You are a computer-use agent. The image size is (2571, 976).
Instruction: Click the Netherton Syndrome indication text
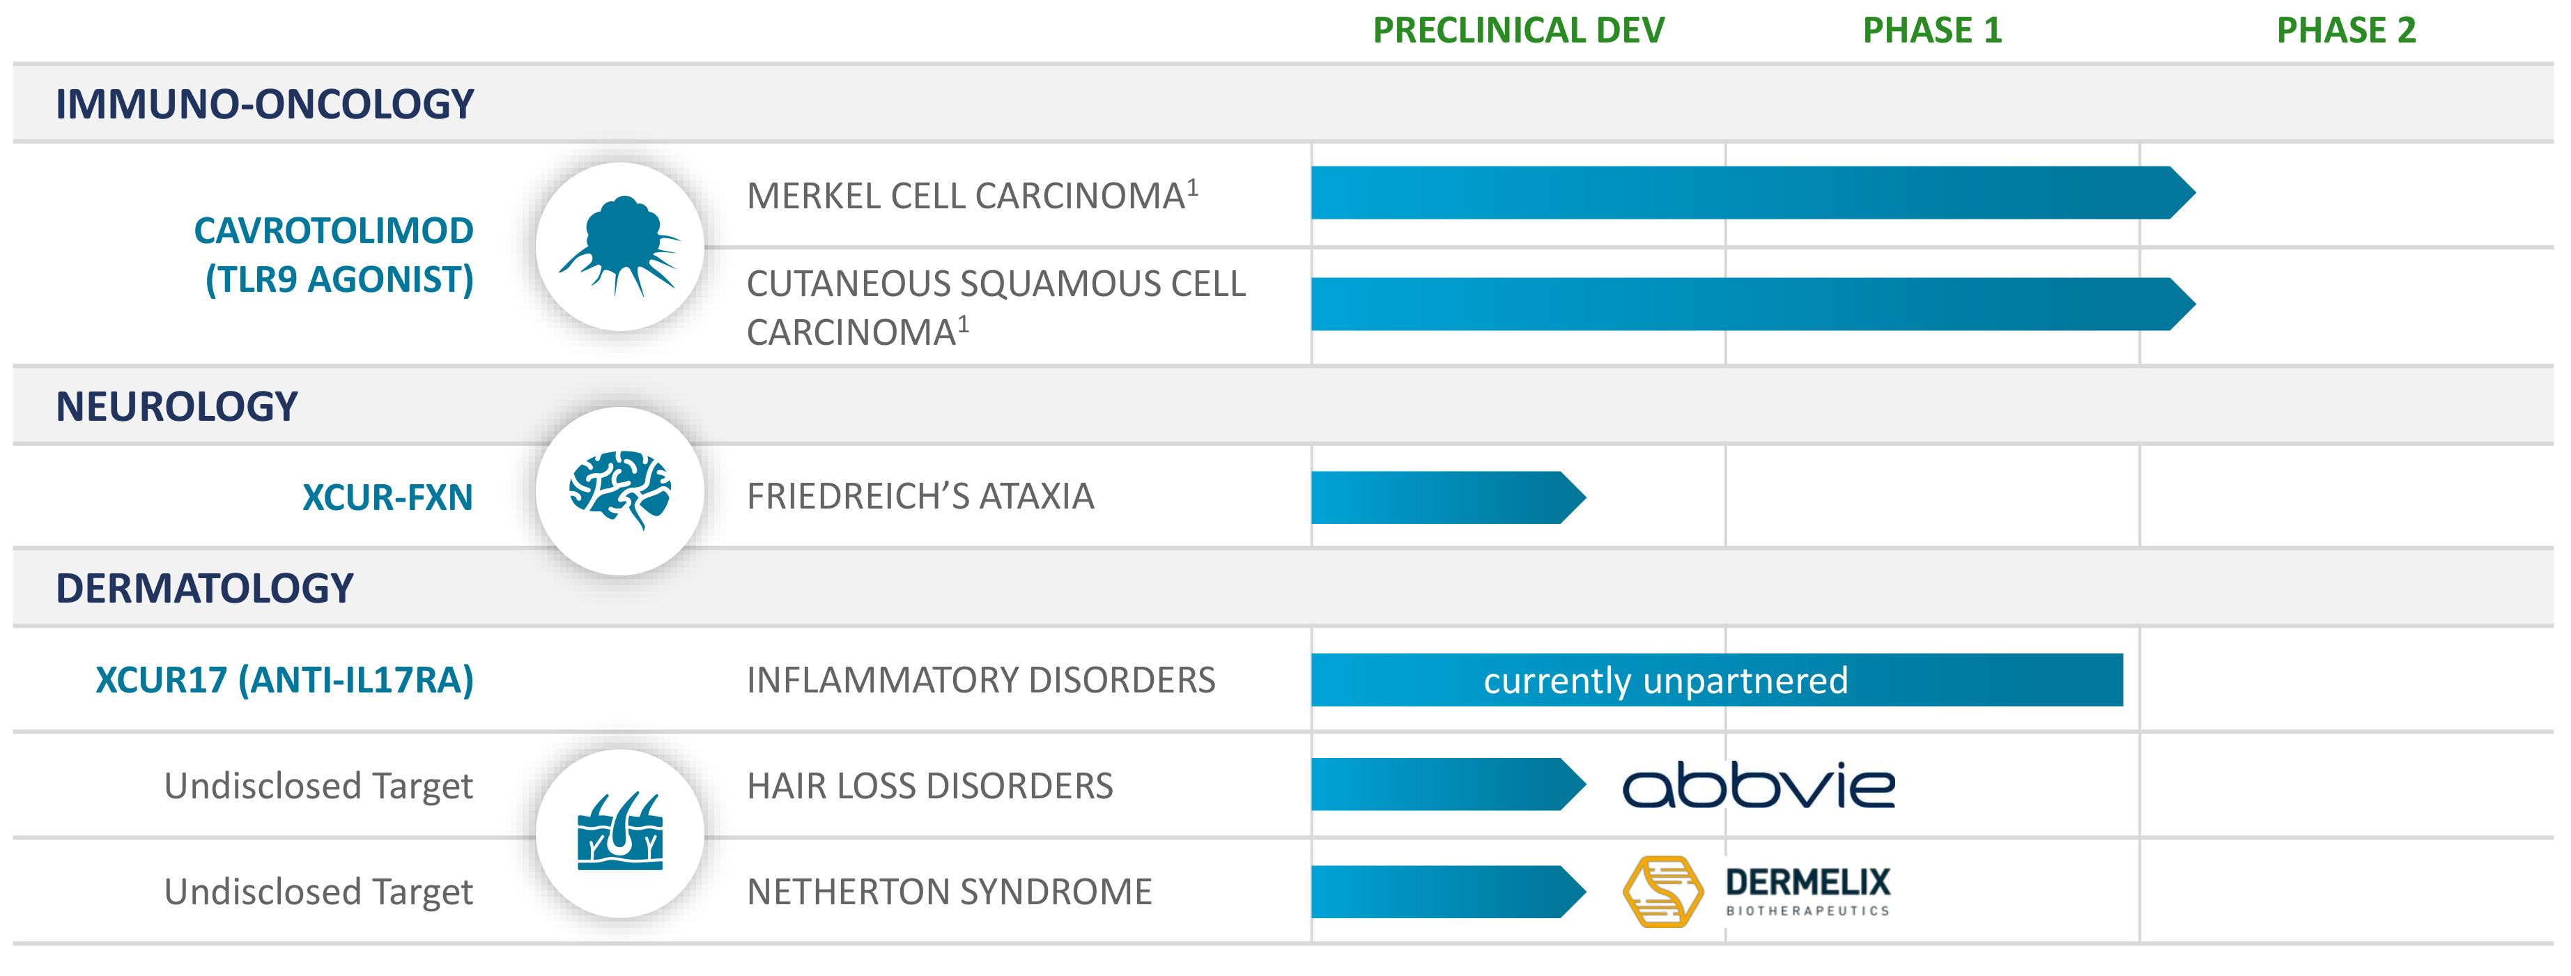pyautogui.click(x=949, y=892)
